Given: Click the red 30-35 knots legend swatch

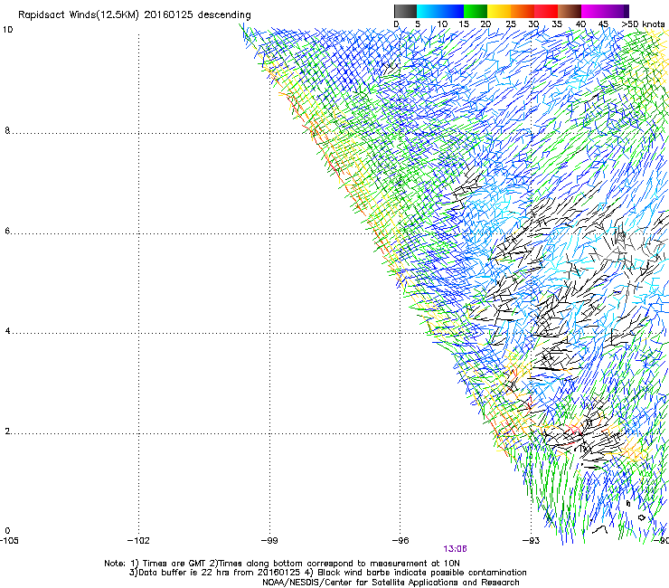Looking at the screenshot, I should click(546, 11).
